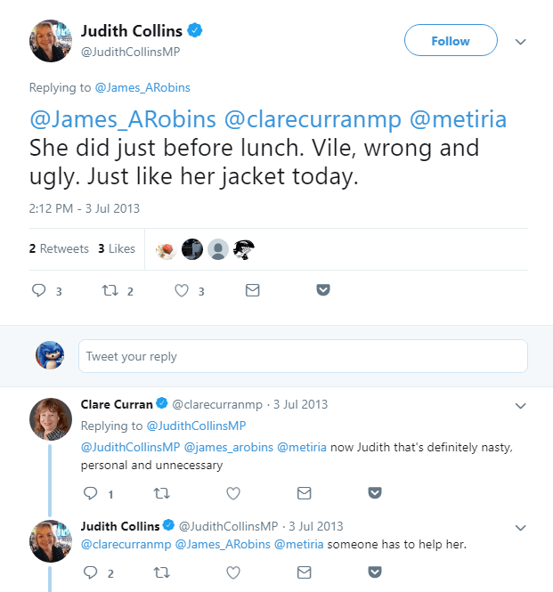Click the Tweet your reply field
This screenshot has height=592, width=553.
point(303,356)
